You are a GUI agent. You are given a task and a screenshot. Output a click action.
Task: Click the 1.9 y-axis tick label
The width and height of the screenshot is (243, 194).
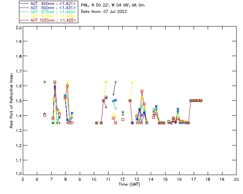pyautogui.click(x=19, y=41)
